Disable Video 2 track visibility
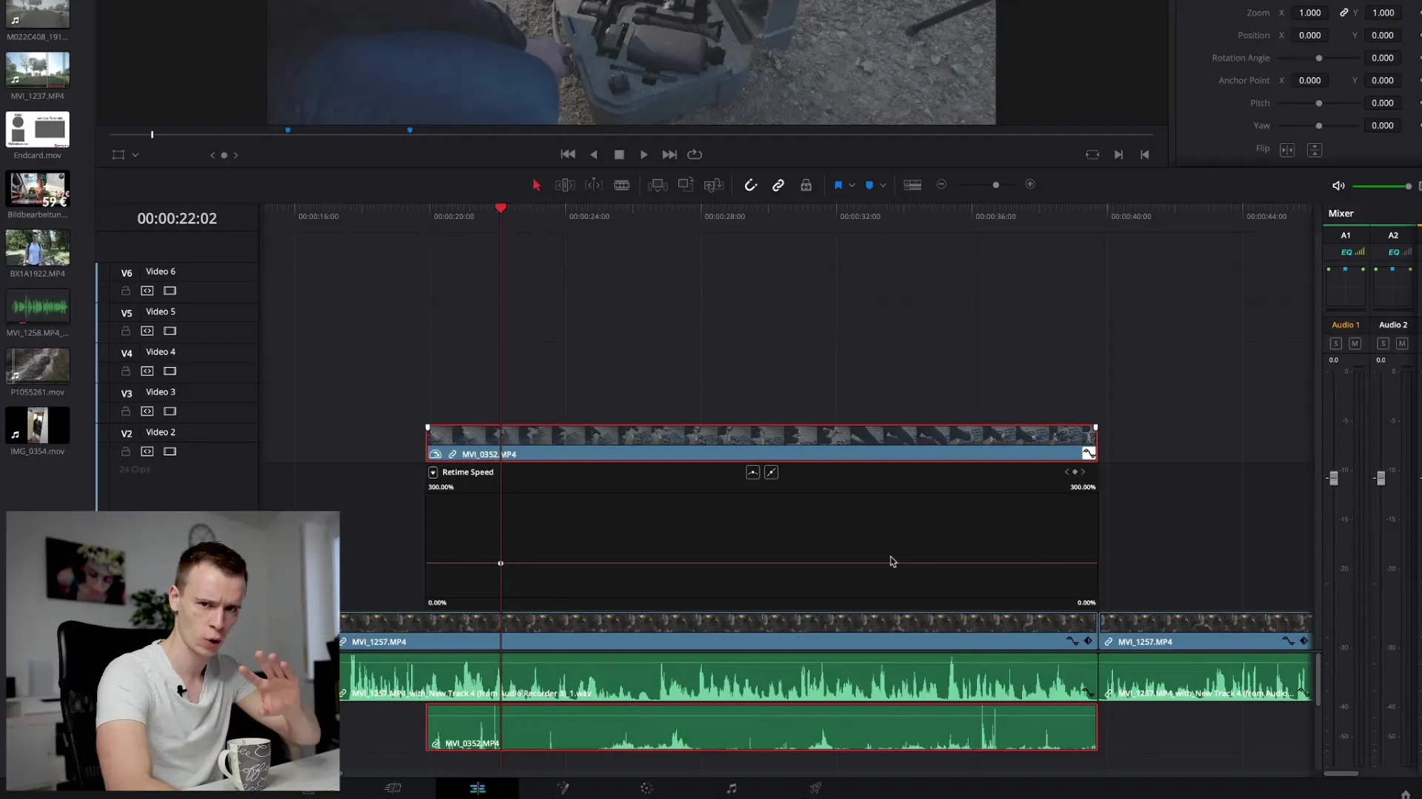The width and height of the screenshot is (1422, 799). pos(170,451)
